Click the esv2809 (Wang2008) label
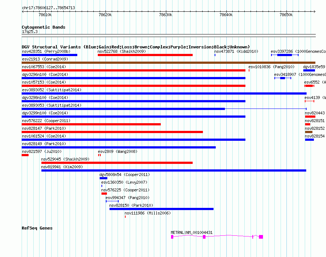 [x=118, y=151]
